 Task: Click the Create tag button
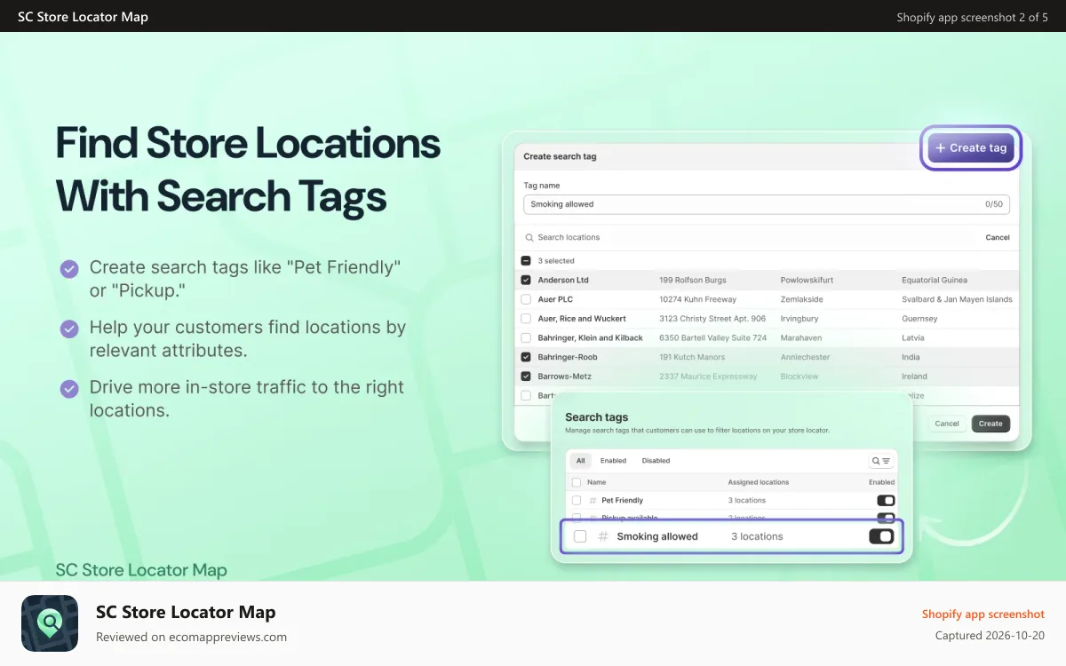click(971, 148)
